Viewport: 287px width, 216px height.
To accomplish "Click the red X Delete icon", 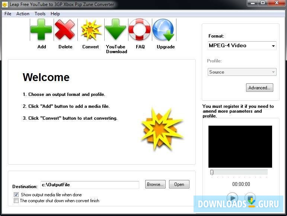I will 65,30.
